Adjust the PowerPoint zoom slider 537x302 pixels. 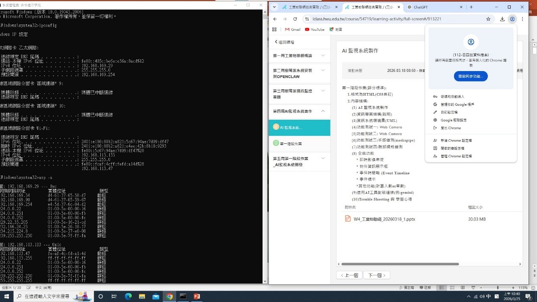[498, 287]
